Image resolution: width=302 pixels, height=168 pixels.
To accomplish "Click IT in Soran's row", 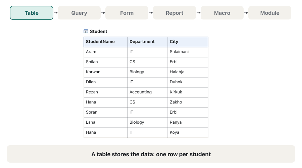I will pyautogui.click(x=148, y=112).
